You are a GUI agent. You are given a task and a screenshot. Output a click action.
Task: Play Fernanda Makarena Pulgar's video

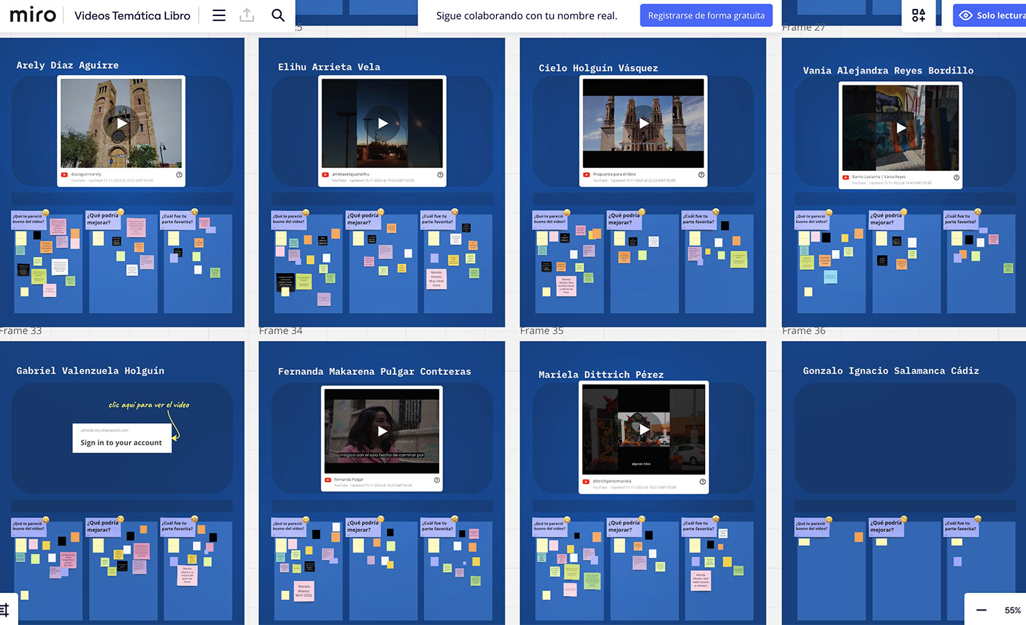[381, 431]
